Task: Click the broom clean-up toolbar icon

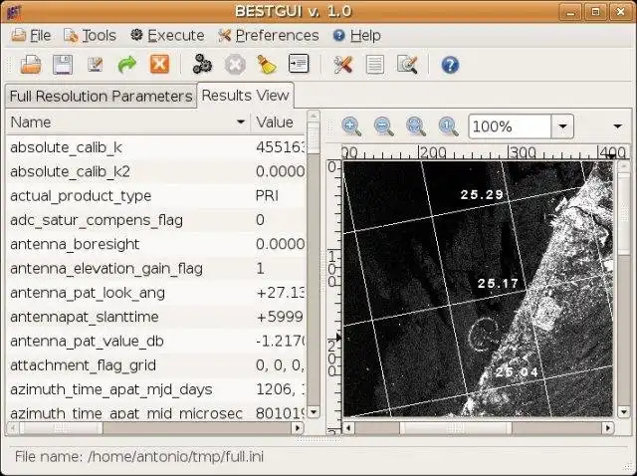Action: (266, 65)
